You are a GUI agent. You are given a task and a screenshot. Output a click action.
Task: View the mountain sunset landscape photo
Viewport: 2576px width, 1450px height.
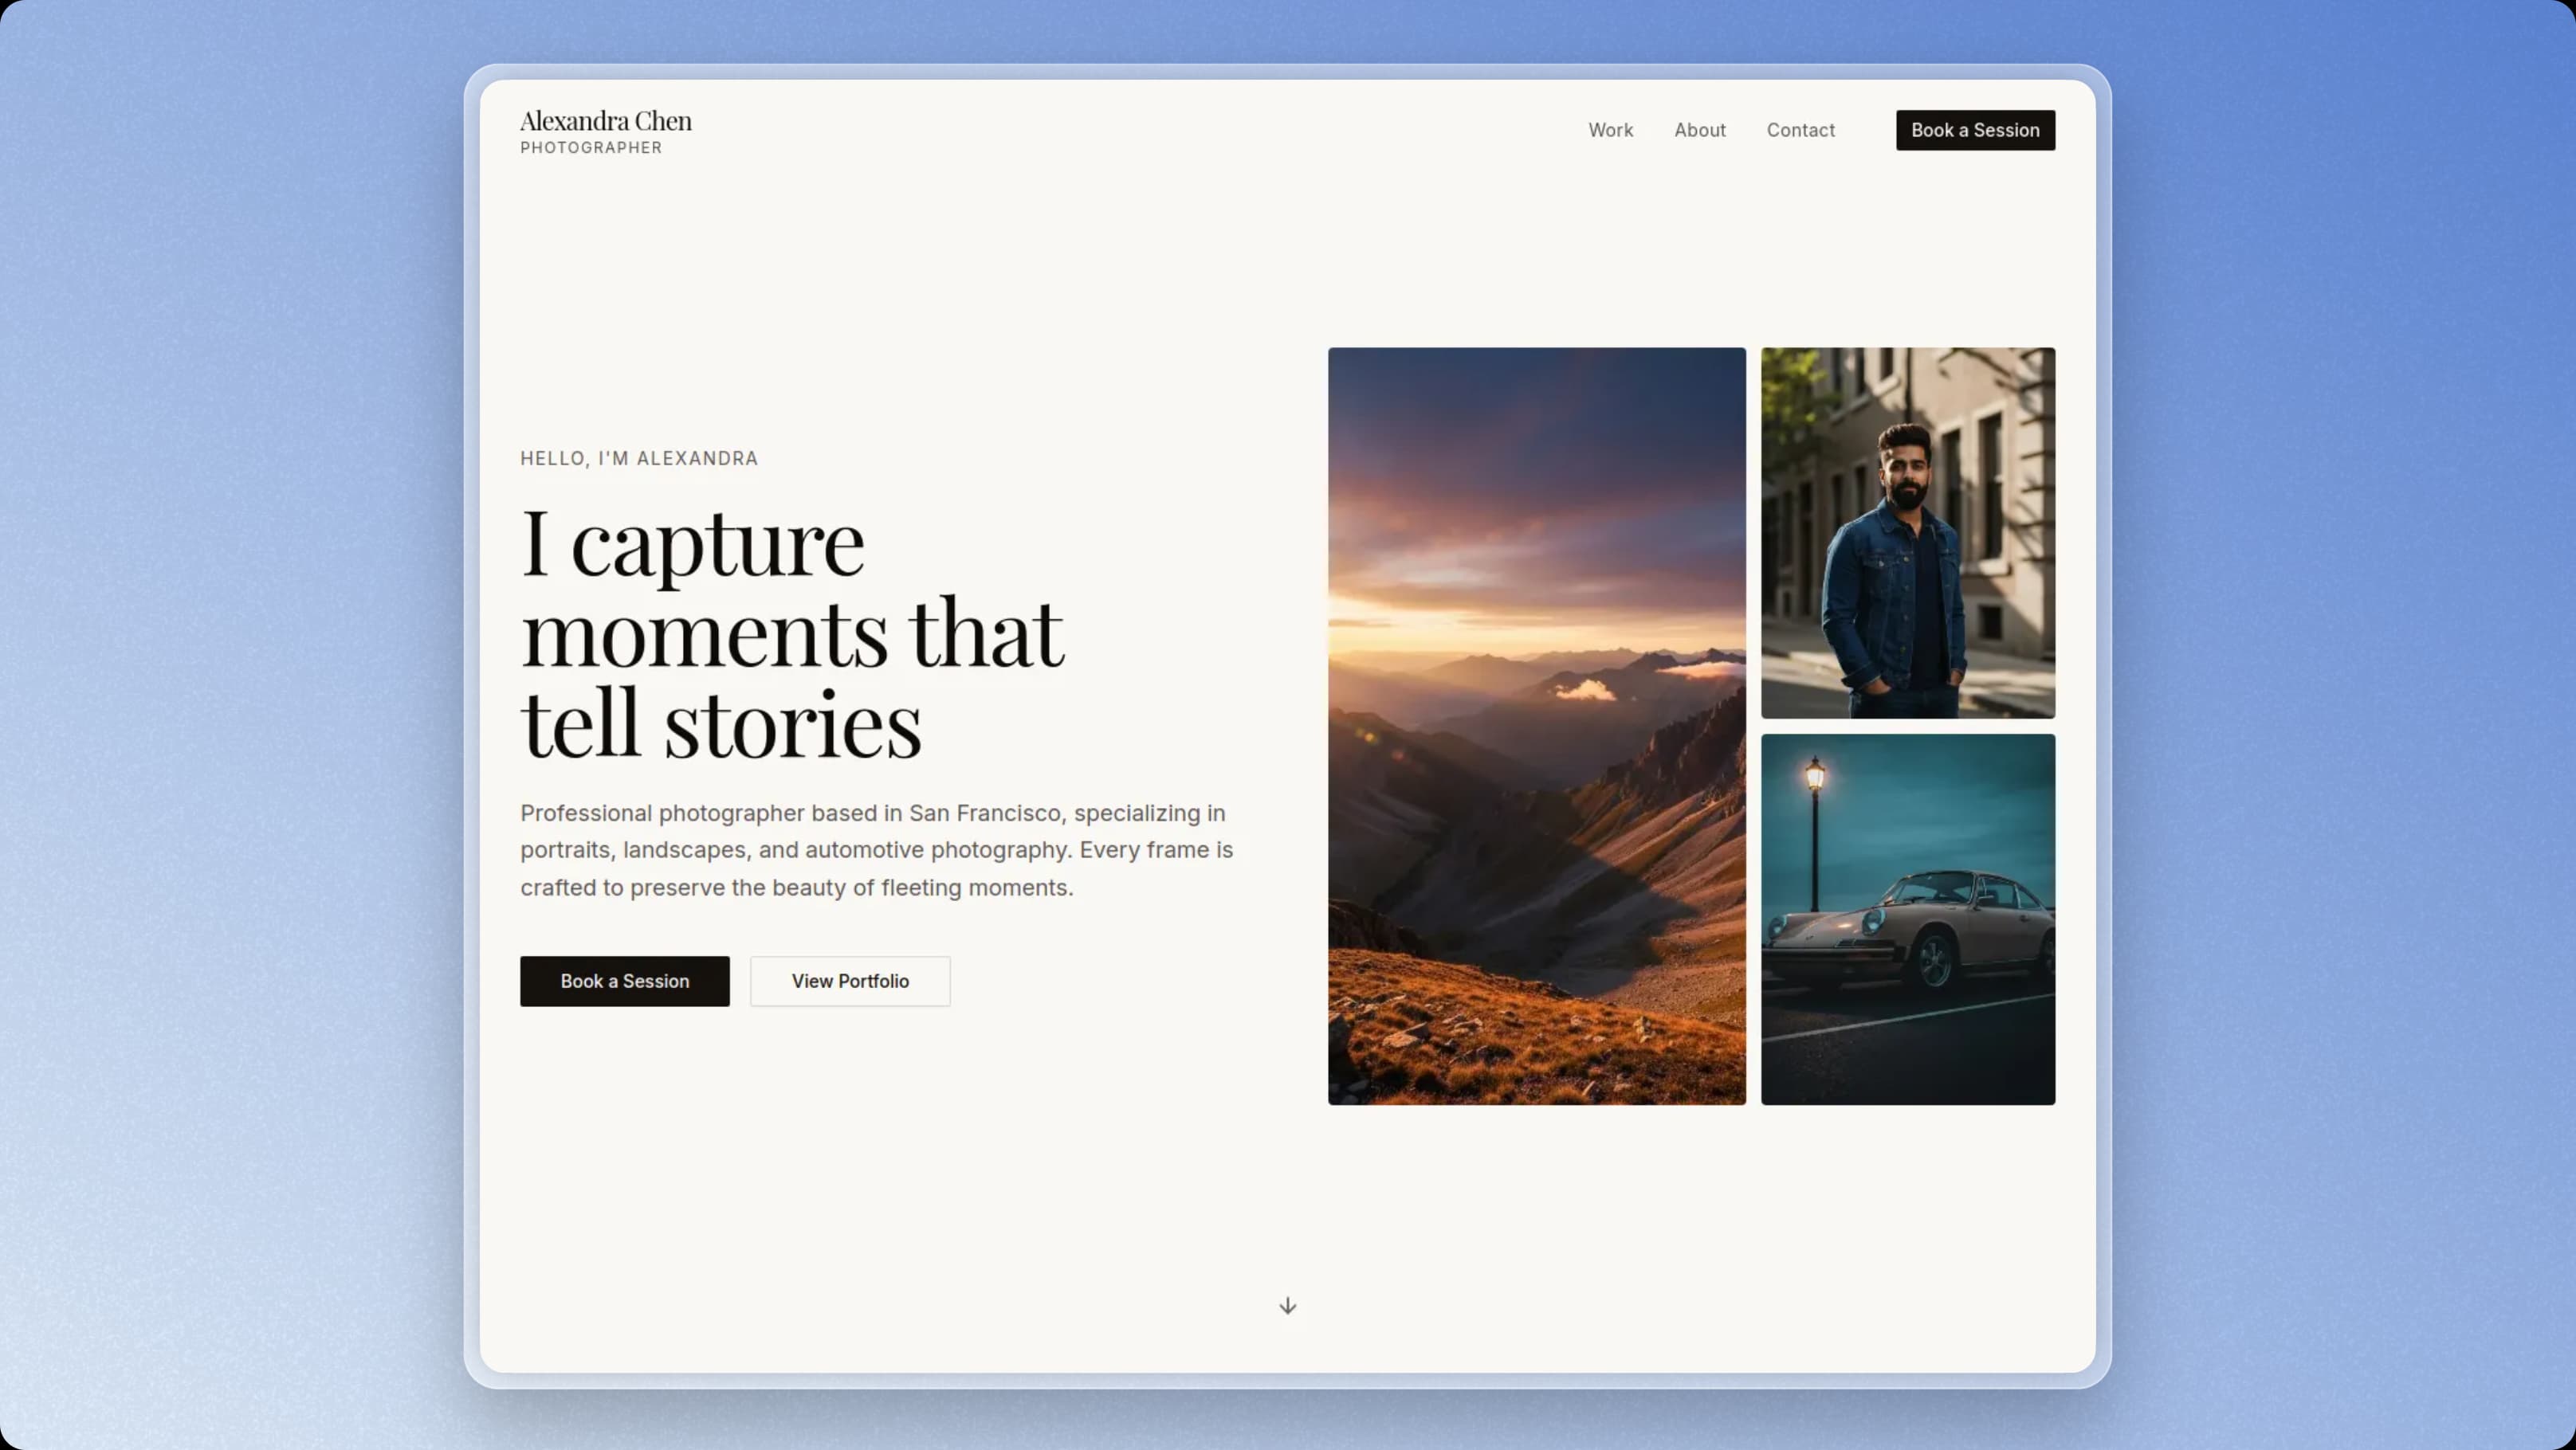pos(1536,724)
